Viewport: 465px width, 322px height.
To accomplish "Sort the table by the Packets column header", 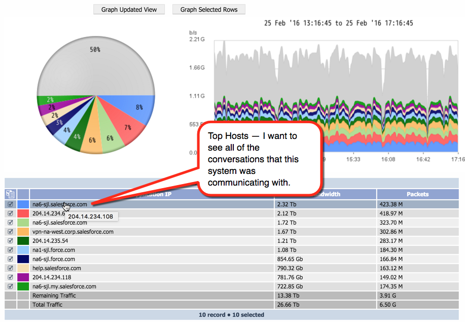I will pos(417,194).
